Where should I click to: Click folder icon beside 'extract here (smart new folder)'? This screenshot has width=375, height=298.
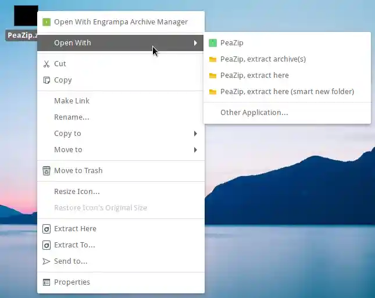coord(213,92)
